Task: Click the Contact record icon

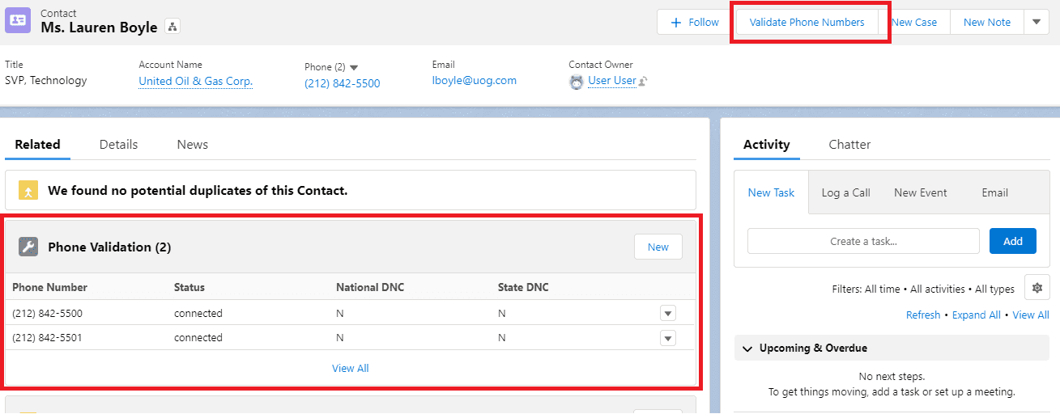Action: (19, 20)
